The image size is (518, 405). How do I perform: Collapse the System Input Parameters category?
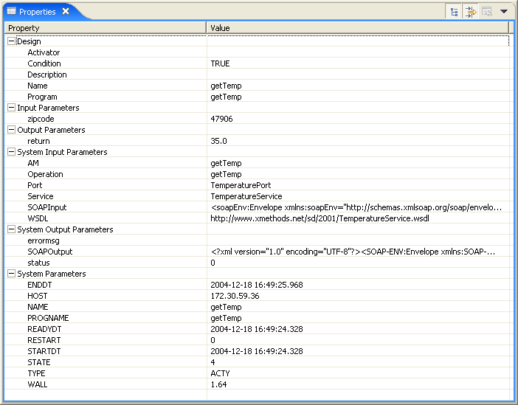(x=11, y=152)
